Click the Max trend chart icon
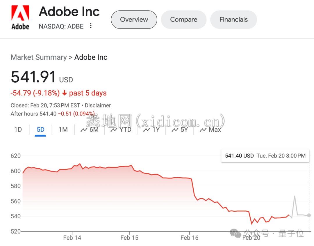This screenshot has width=314, height=246. coord(203,130)
